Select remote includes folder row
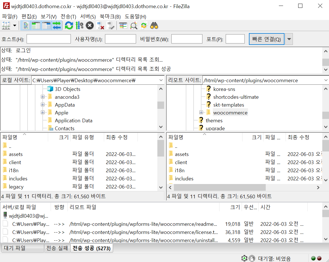 244,178
